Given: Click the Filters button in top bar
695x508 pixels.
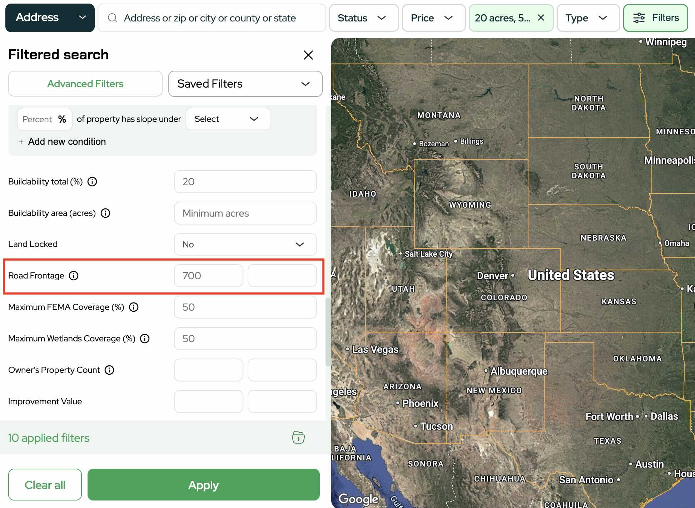Looking at the screenshot, I should (x=655, y=18).
